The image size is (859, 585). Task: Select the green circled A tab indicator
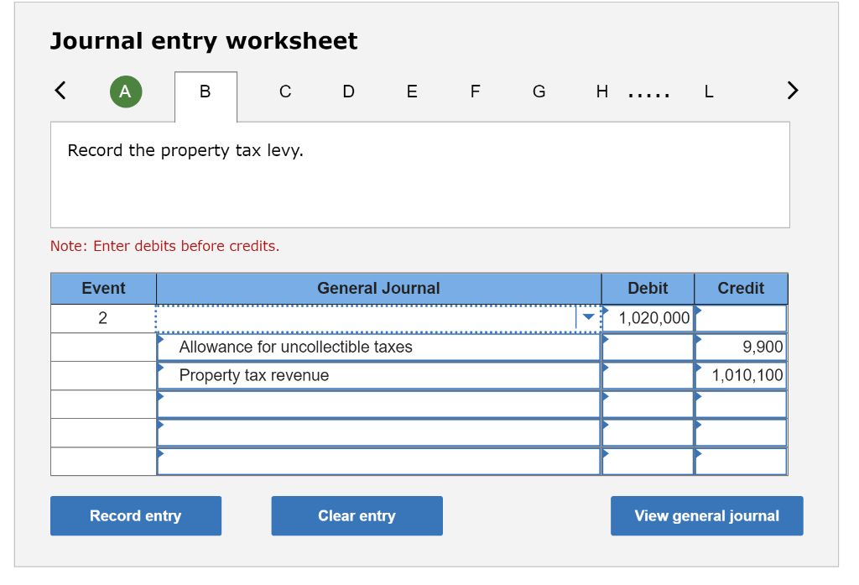[126, 91]
